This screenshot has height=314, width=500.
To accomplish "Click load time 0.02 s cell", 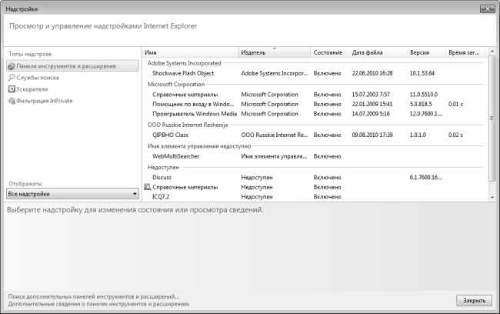I will pos(455,135).
